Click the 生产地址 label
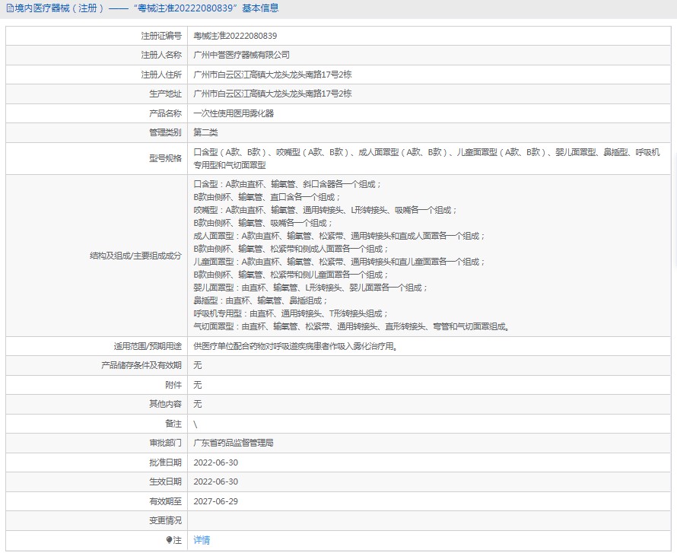The height and width of the screenshot is (553, 677). [165, 94]
